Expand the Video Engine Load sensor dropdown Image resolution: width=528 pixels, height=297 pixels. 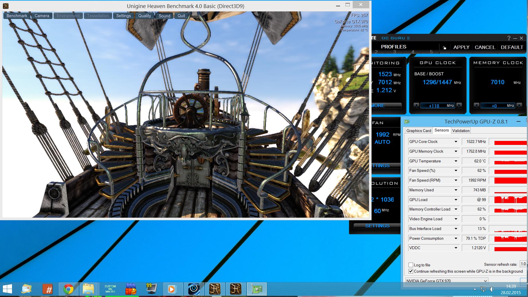pos(456,219)
